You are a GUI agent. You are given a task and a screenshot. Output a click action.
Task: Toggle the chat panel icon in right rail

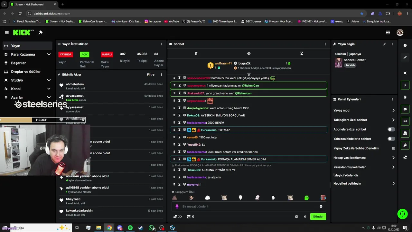(x=405, y=109)
